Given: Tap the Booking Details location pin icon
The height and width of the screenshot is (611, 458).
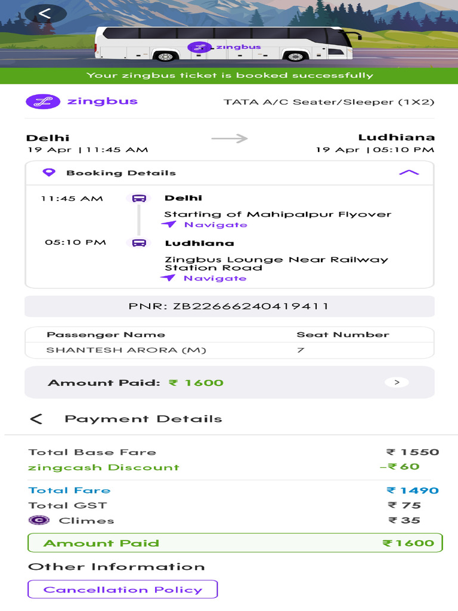Looking at the screenshot, I should click(x=50, y=172).
